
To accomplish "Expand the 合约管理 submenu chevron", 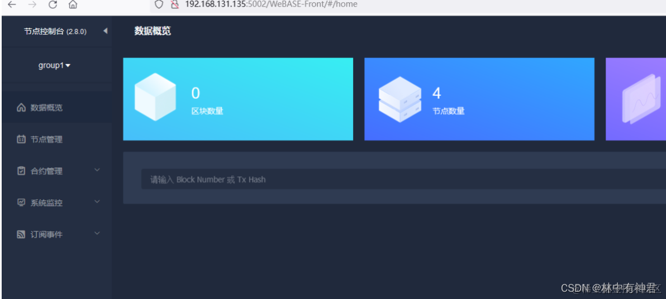I will pyautogui.click(x=97, y=170).
